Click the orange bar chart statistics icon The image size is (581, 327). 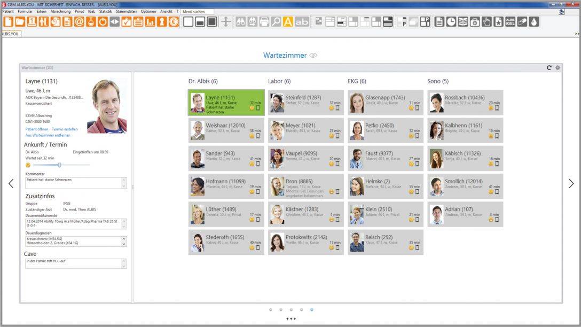tap(150, 22)
